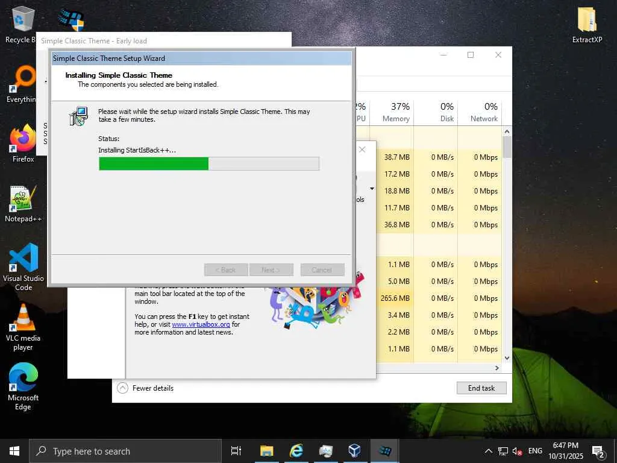Minimize the Task Manager window

443,55
